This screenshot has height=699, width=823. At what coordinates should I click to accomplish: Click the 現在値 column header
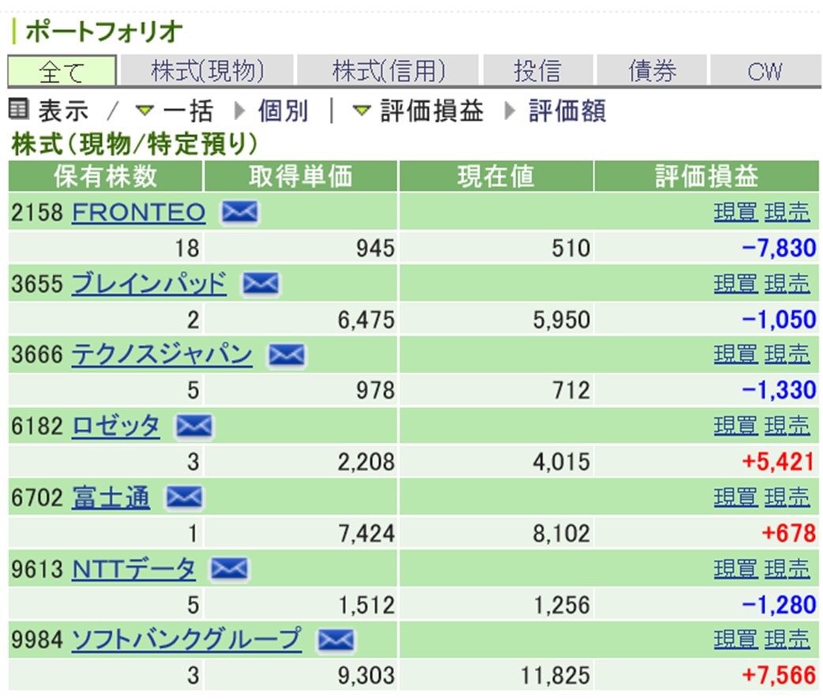tap(496, 176)
